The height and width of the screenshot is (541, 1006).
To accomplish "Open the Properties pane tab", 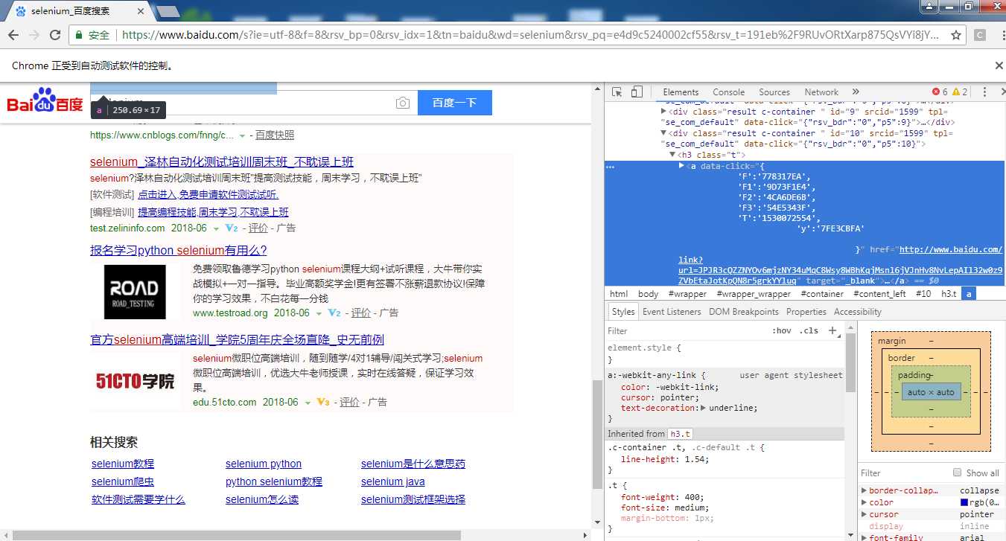I will tap(806, 312).
